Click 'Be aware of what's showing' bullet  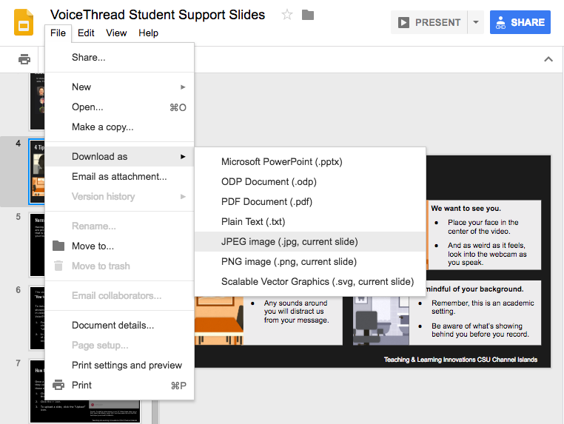pyautogui.click(x=480, y=330)
